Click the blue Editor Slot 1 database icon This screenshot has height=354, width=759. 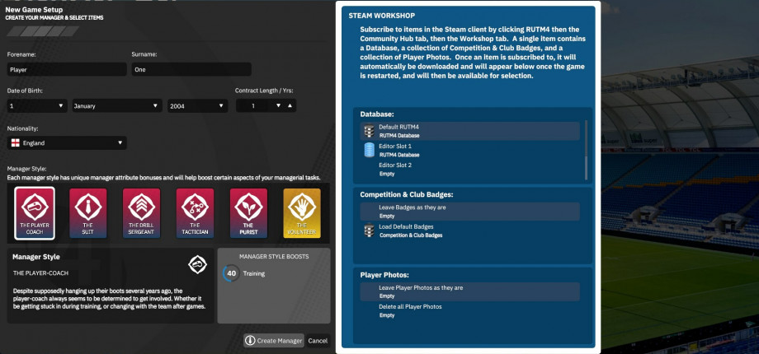click(x=370, y=150)
